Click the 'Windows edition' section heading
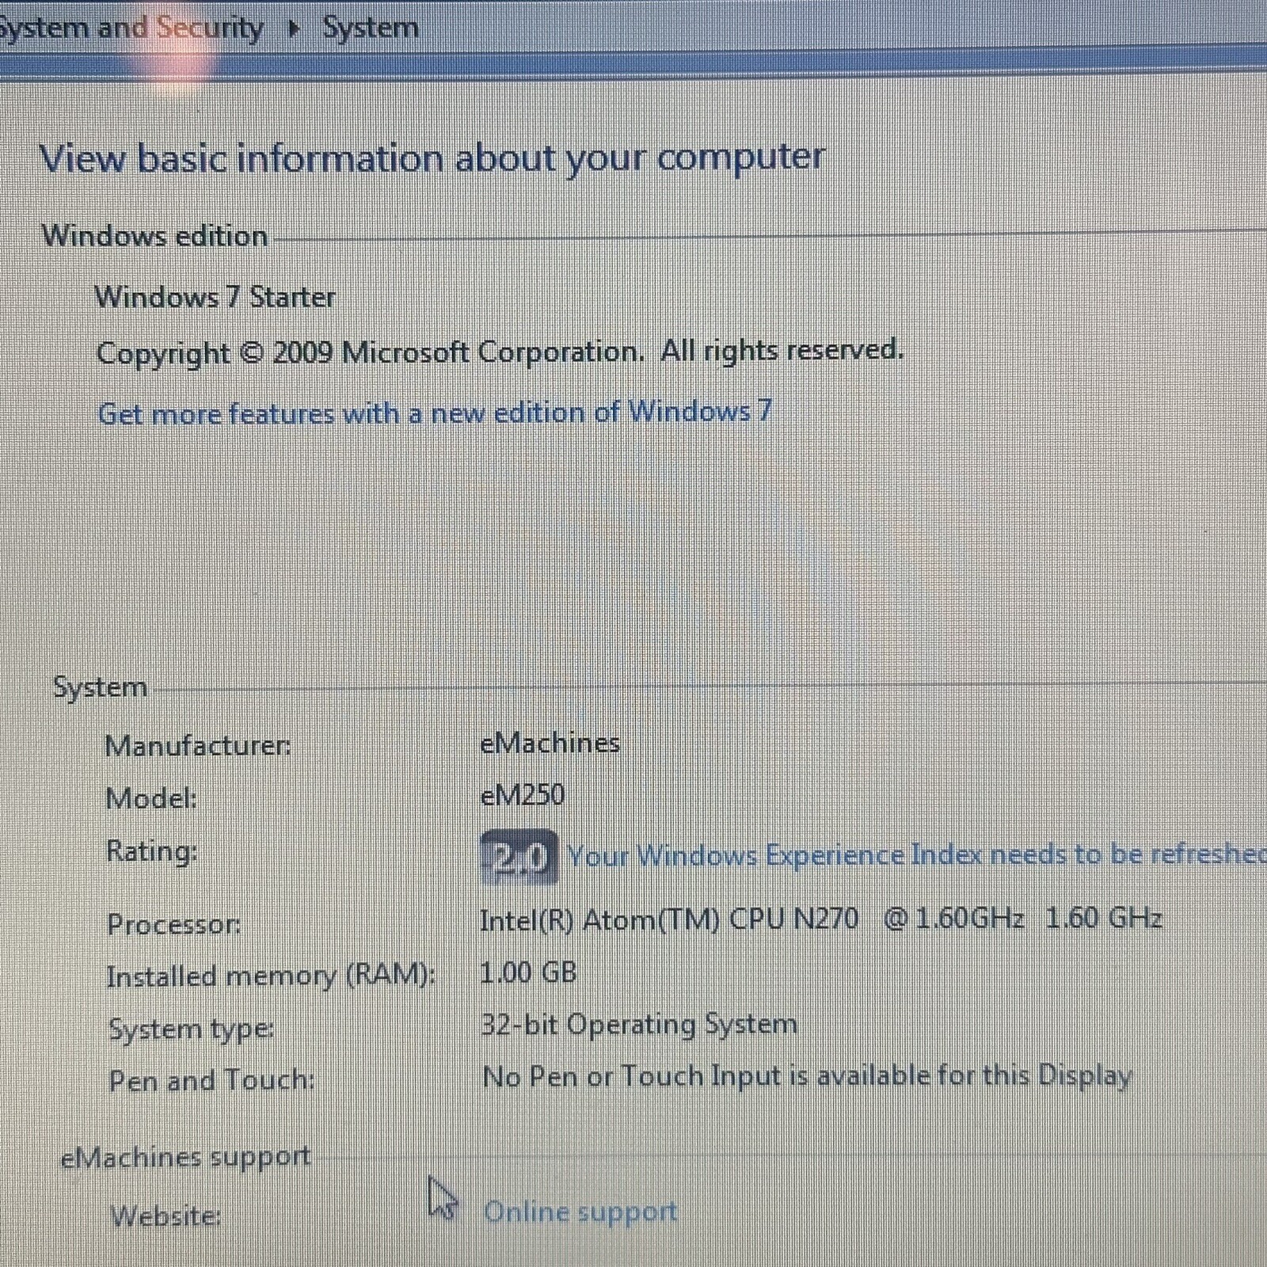Screen dimensions: 1267x1267 coord(155,236)
